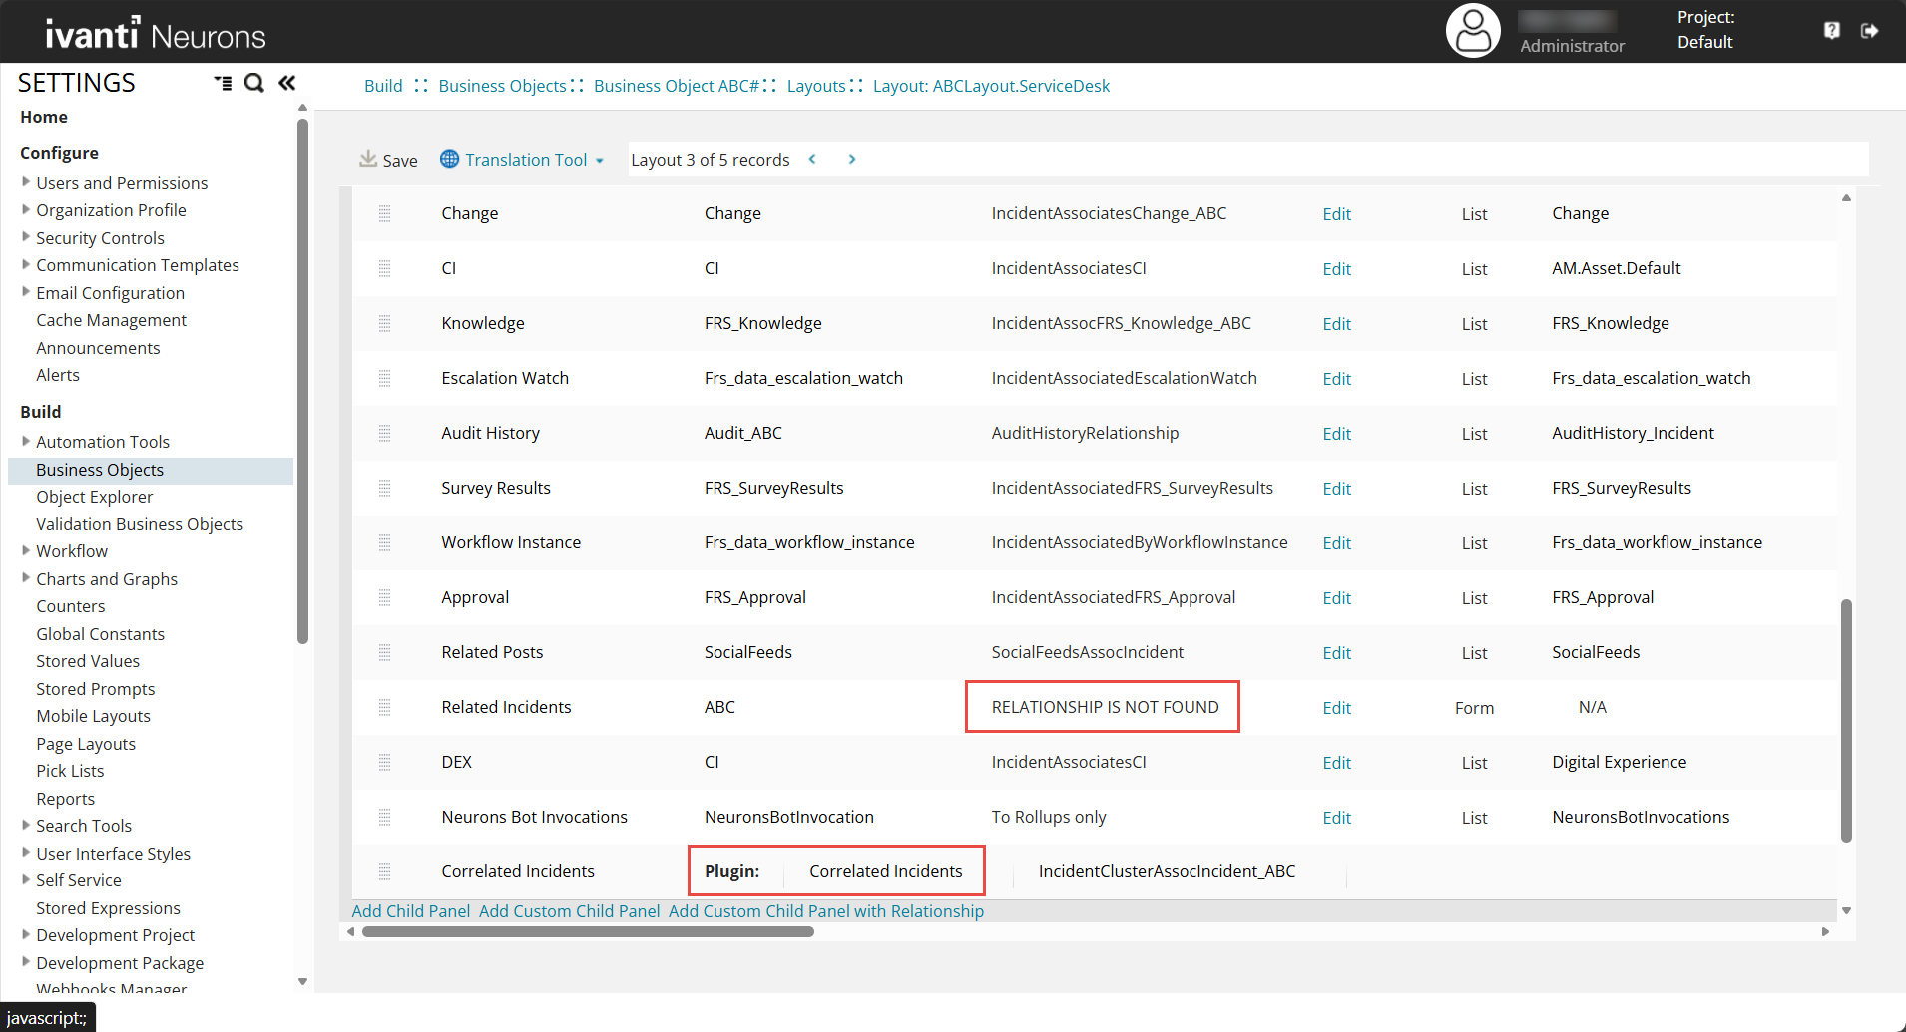Screen dimensions: 1906x1032
Task: Select Object Explorer in the sidebar
Action: [x=95, y=497]
